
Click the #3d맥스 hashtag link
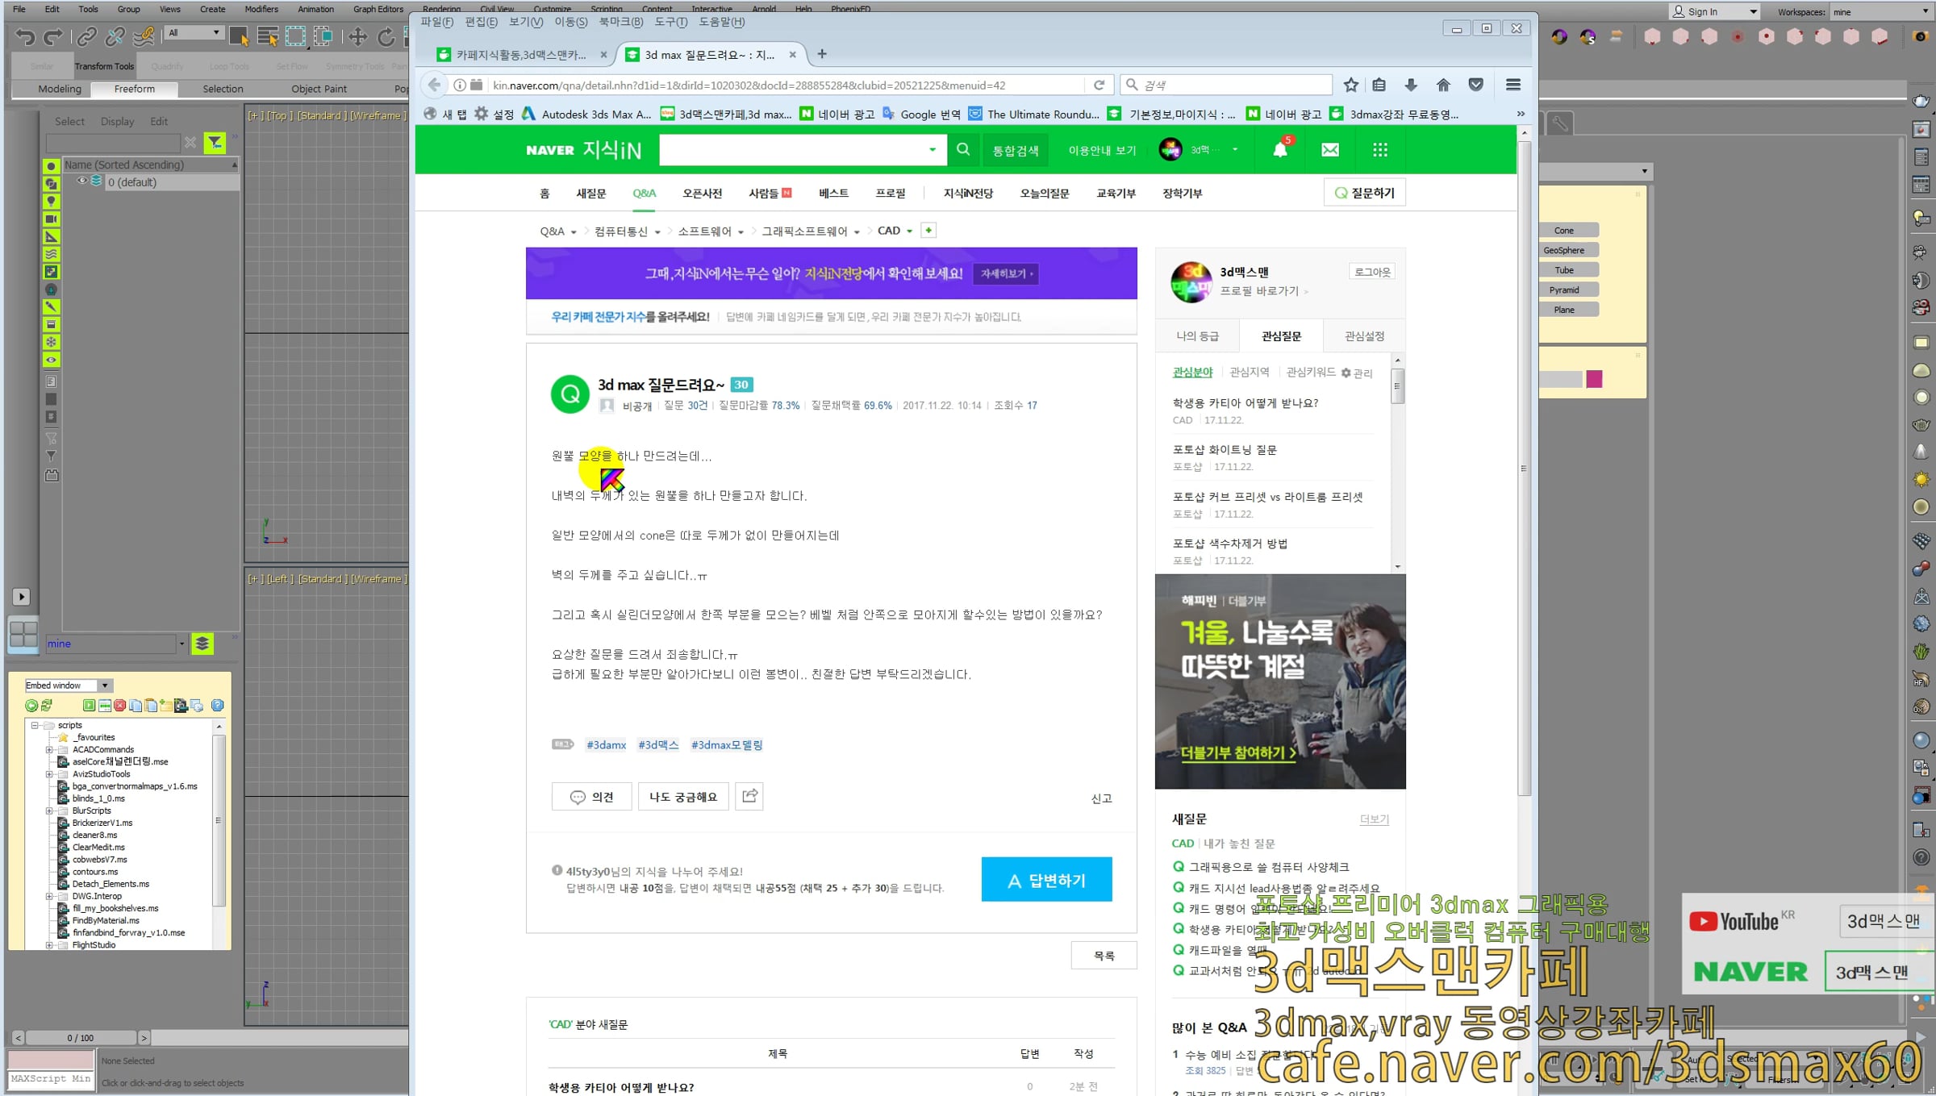658,744
